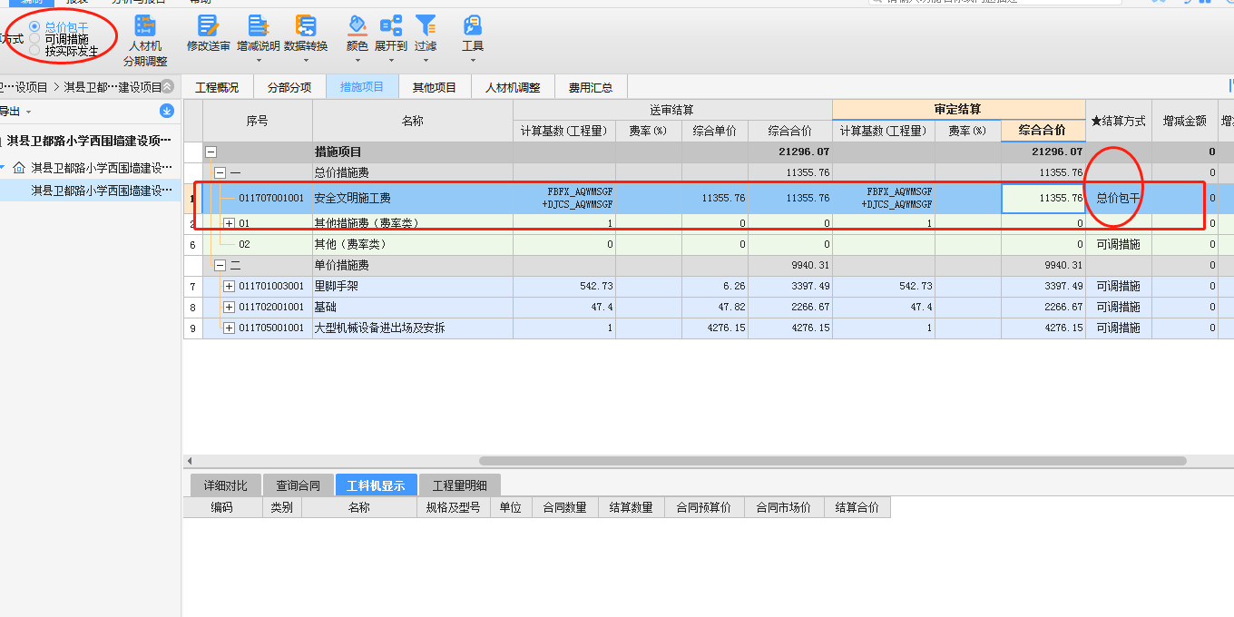Screen dimensions: 1234x617
Task: Click the 6.26 unit price cell
Action: point(715,287)
